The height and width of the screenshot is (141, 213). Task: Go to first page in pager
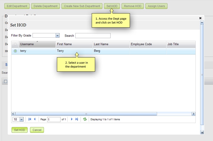point(30,119)
